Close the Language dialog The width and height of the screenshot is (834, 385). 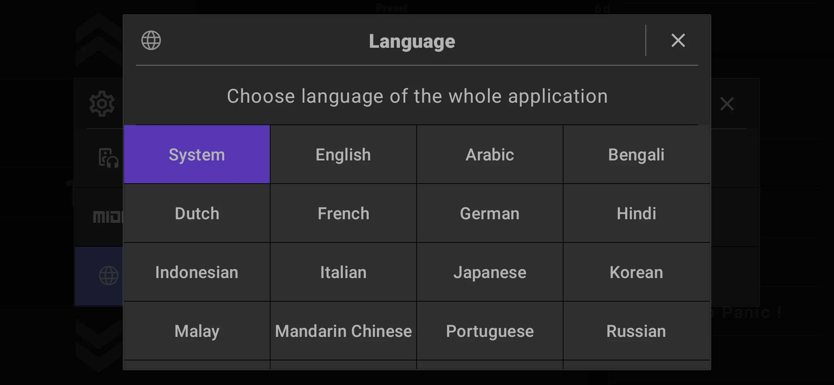[x=678, y=40]
